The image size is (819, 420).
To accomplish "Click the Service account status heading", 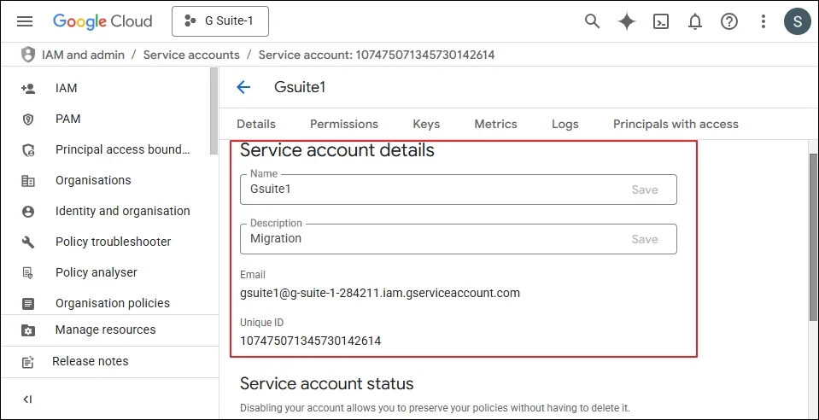I will pos(326,384).
